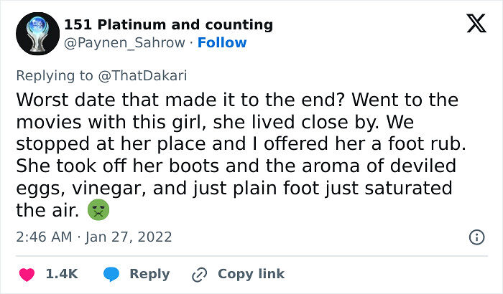This screenshot has height=294, width=503.
Task: Open the info circle icon
Action: (476, 237)
